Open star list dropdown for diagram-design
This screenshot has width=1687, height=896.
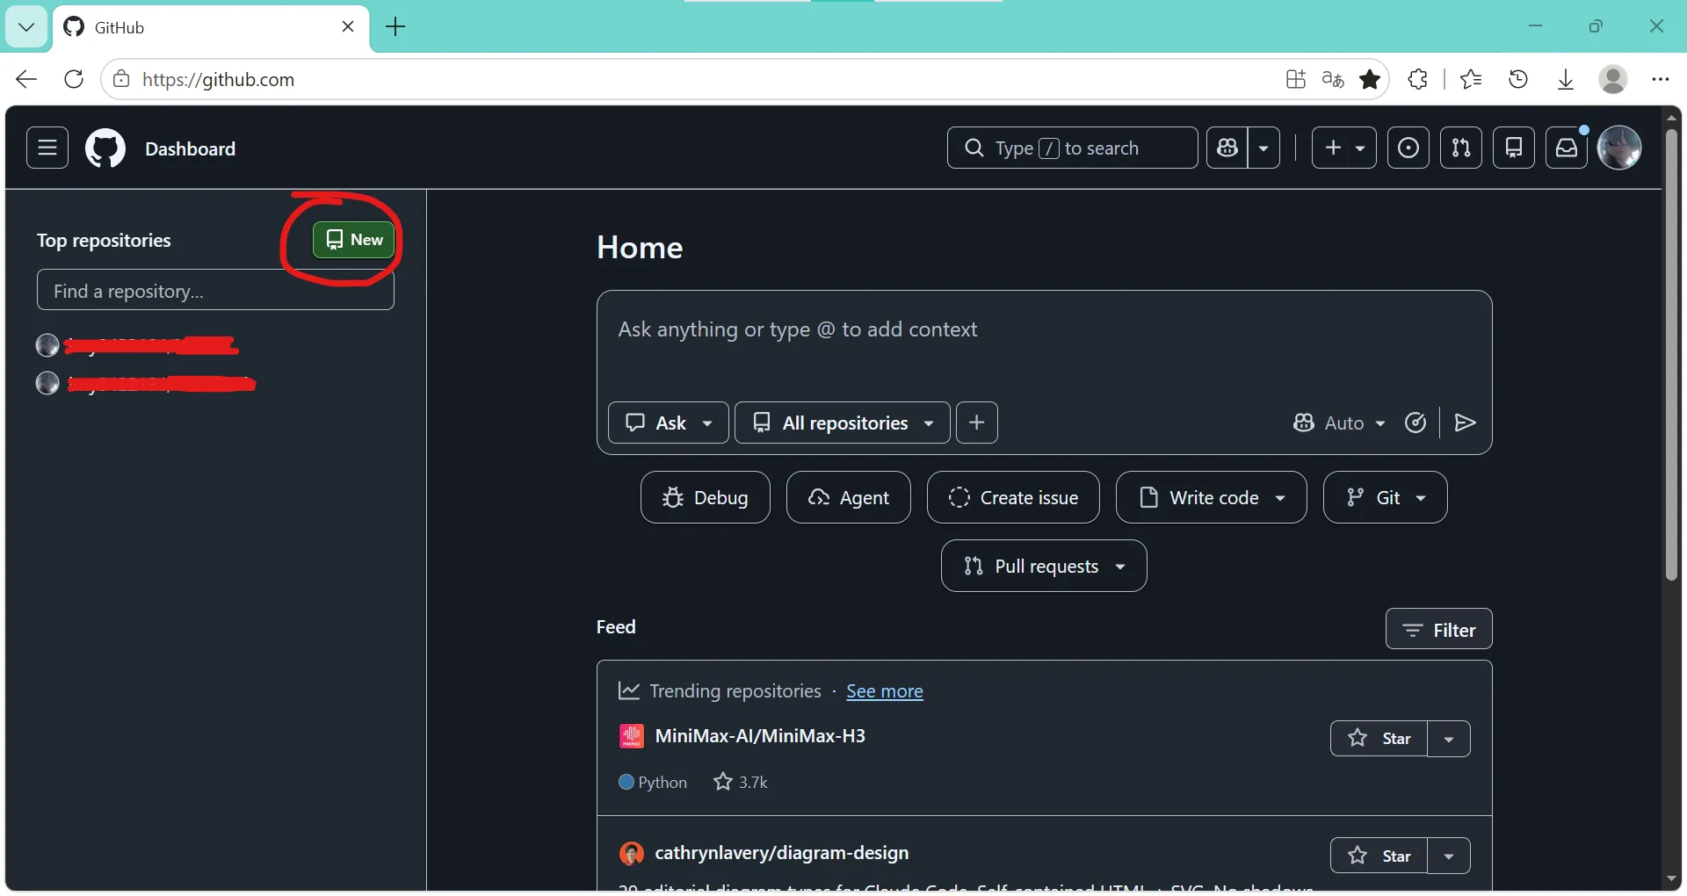point(1449,856)
